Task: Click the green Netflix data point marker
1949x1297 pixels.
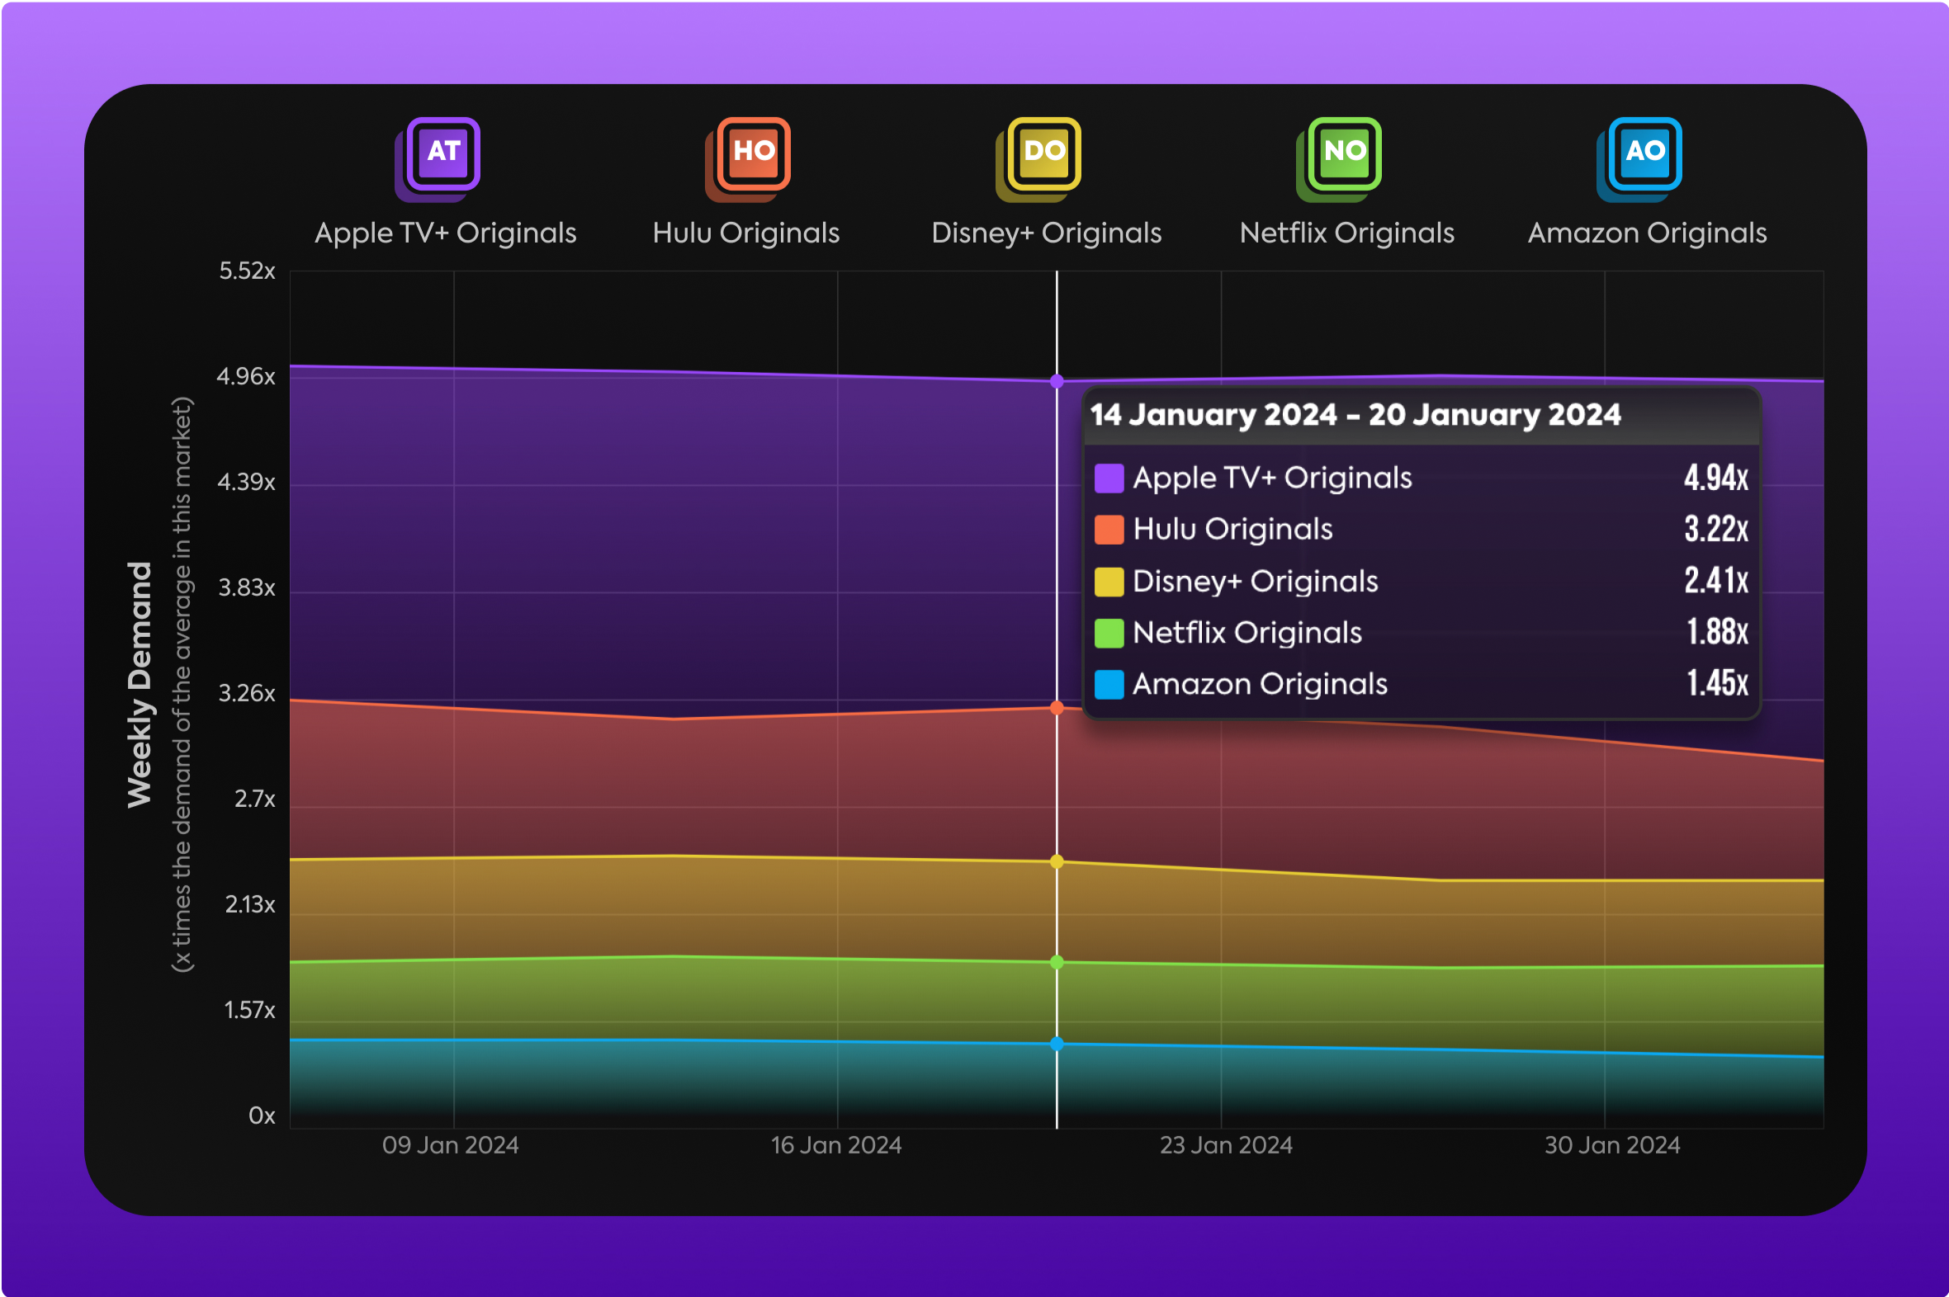Action: coord(1057,962)
